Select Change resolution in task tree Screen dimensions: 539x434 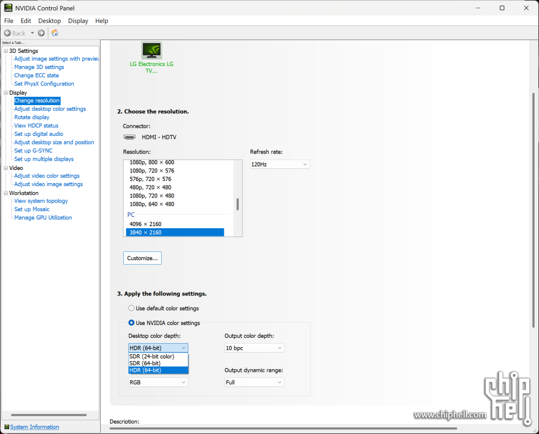click(37, 101)
